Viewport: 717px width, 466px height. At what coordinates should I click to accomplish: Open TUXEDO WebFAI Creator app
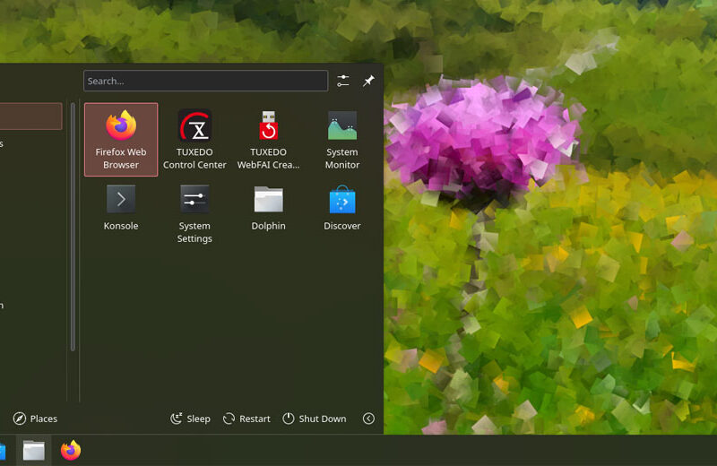click(x=268, y=139)
